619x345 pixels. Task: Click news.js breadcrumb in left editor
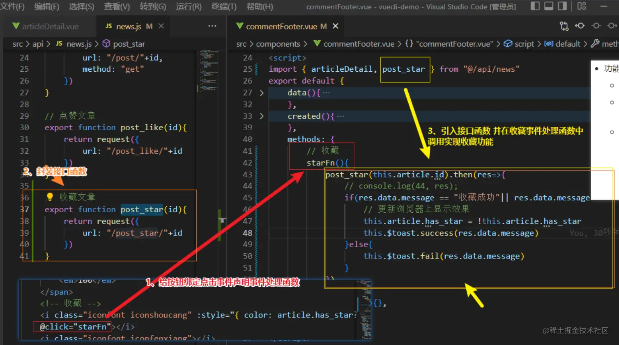point(79,44)
